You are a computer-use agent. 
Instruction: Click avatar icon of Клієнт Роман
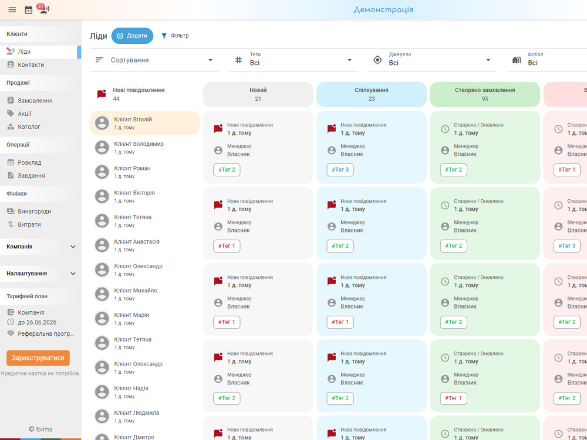(x=102, y=172)
